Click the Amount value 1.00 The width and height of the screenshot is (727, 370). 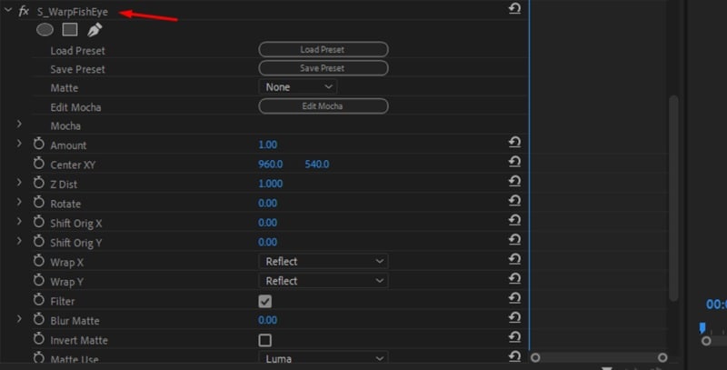tap(267, 145)
